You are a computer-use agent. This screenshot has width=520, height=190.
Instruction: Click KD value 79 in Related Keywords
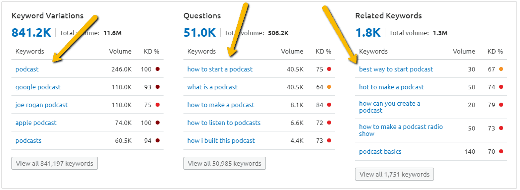coord(492,105)
